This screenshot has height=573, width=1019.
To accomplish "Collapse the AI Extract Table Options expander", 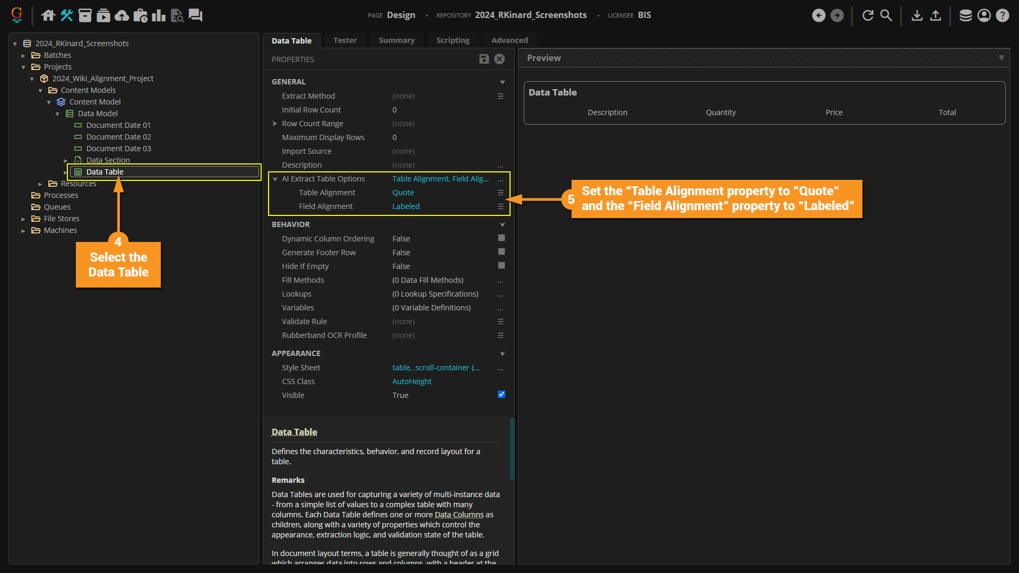I will (x=275, y=179).
